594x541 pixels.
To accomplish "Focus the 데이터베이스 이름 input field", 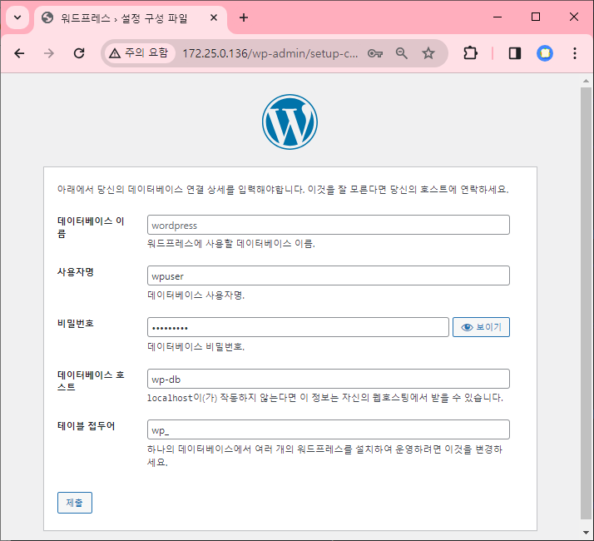I will pyautogui.click(x=329, y=225).
